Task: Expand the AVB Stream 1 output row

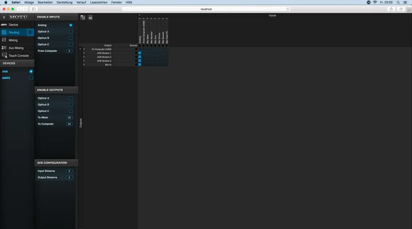Action: coord(84,53)
